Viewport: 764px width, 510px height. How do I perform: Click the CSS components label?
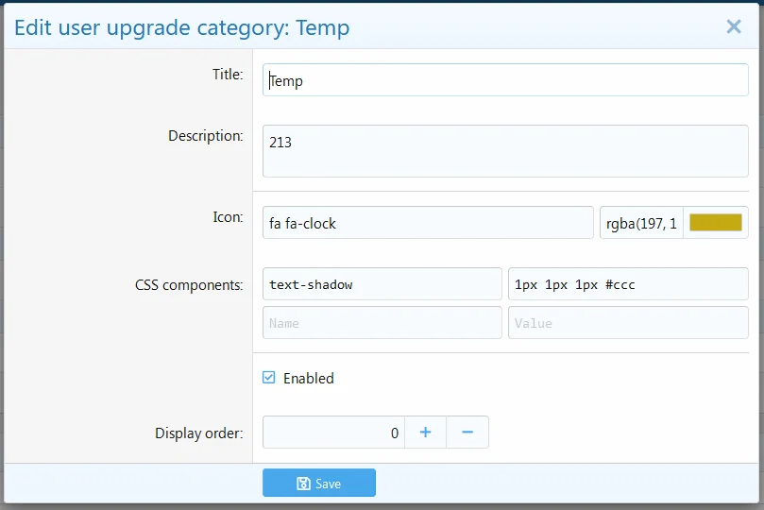(189, 284)
